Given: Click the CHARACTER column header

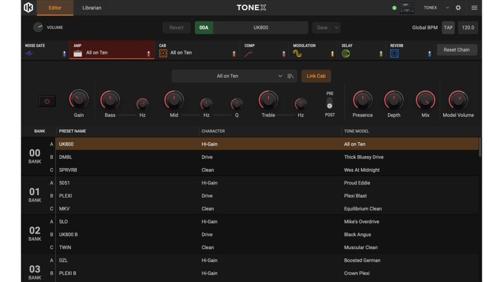Looking at the screenshot, I should tap(213, 131).
